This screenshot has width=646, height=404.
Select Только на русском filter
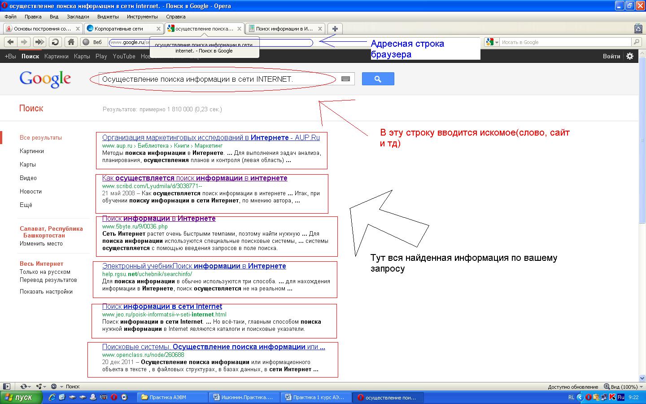click(x=45, y=272)
